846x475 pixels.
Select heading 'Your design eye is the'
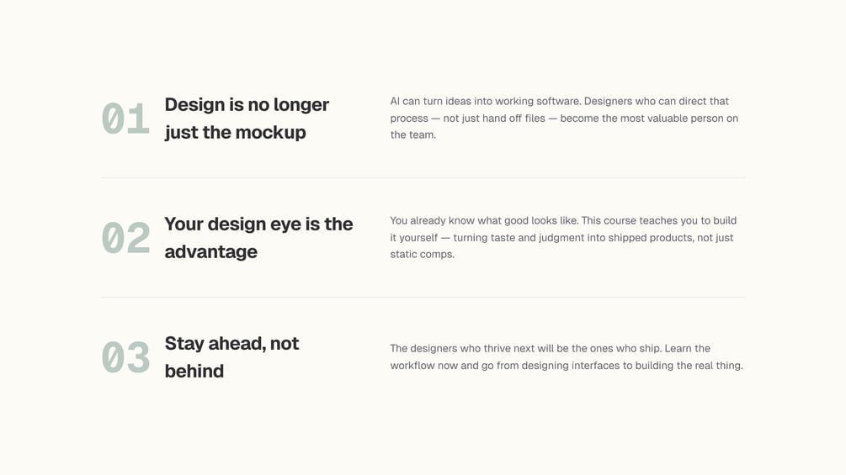[x=258, y=224]
